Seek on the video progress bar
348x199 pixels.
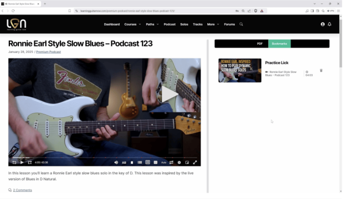(x=105, y=158)
